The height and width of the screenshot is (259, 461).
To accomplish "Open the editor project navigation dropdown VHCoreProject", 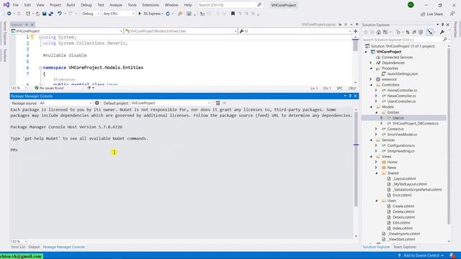I will (66, 31).
